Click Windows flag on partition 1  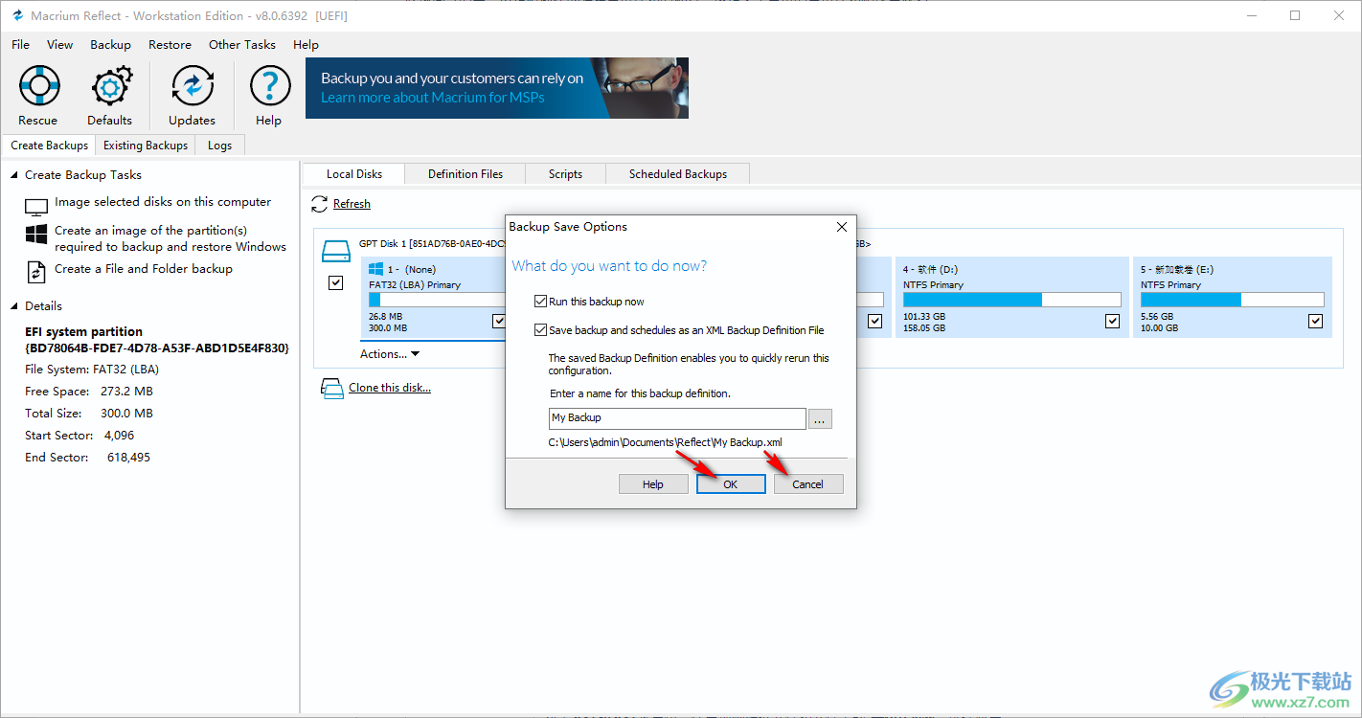[x=376, y=270]
